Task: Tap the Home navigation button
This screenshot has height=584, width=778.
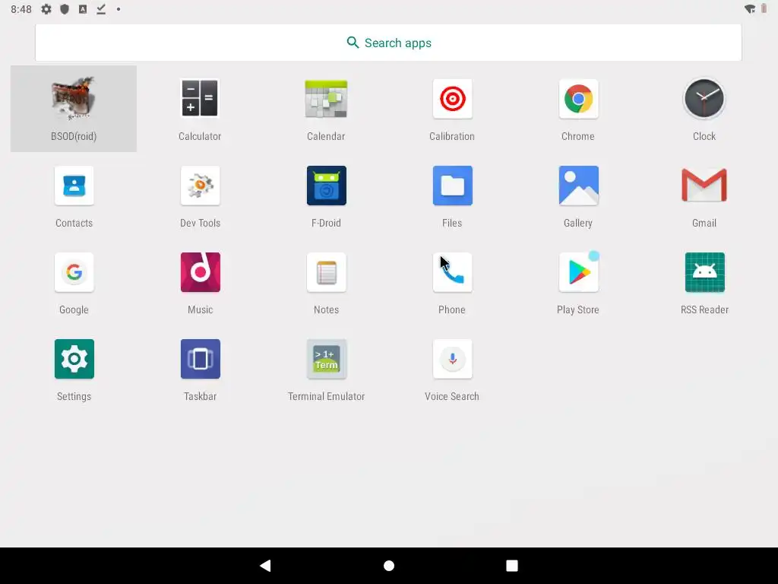Action: (x=389, y=566)
